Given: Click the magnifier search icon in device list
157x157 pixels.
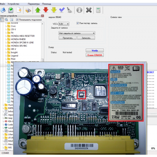Looking at the screenshot, I should [x=6, y=20].
